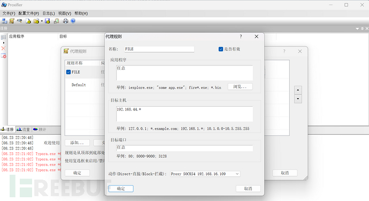Open the 日志(L) menu

click(49, 13)
